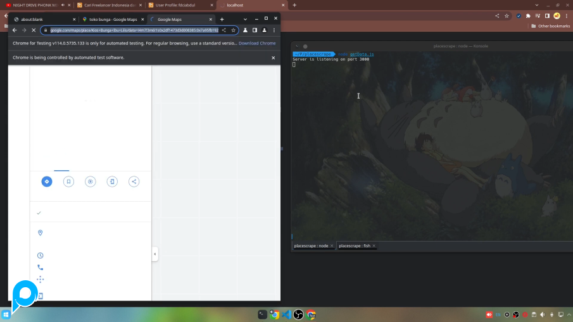The height and width of the screenshot is (322, 573).
Task: Open the tab search dropdown chevron in Chrome for Testing
Action: [245, 19]
